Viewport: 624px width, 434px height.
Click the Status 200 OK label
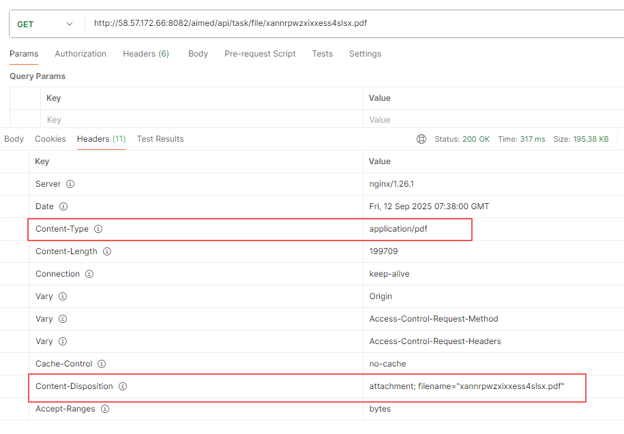tap(462, 139)
